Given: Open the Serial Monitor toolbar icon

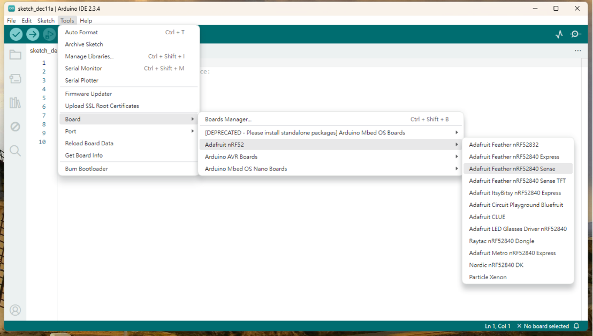Looking at the screenshot, I should point(575,34).
